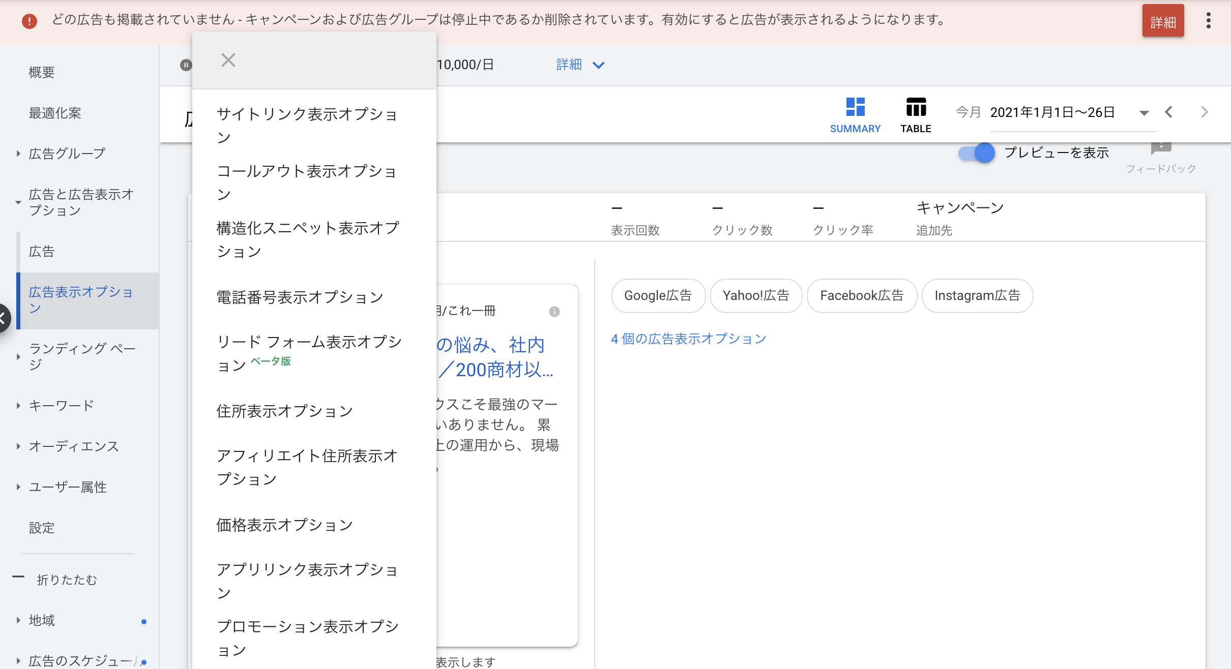Select 電話番号表示オプション from menu
The width and height of the screenshot is (1231, 669).
point(300,297)
